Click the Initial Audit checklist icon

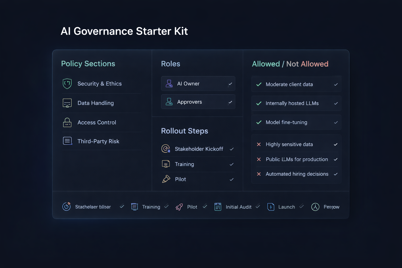tap(218, 207)
